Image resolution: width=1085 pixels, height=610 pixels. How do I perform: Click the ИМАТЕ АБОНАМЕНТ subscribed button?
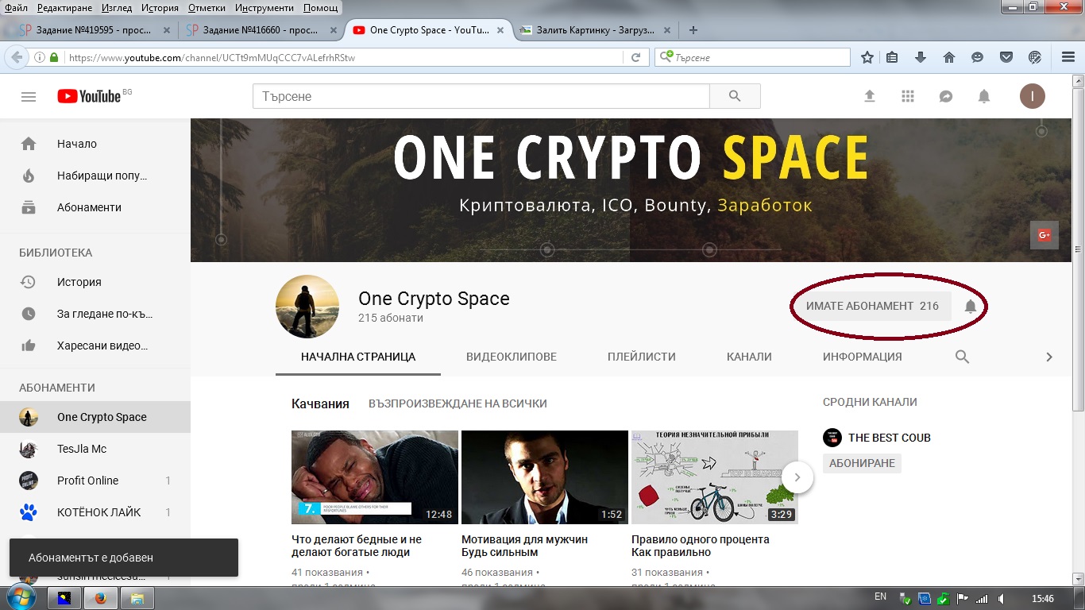[x=872, y=306]
